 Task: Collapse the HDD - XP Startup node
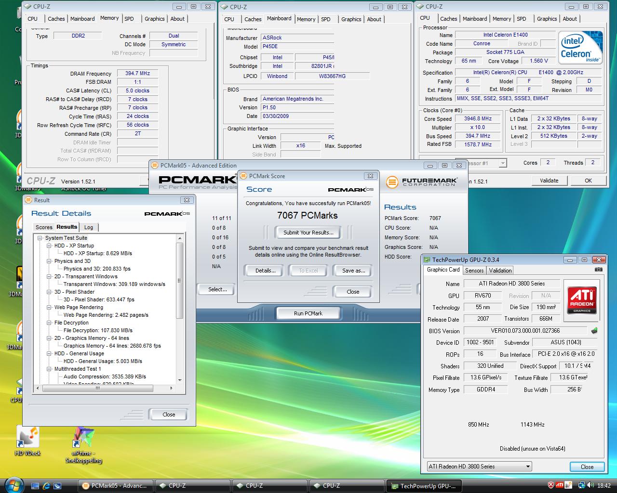click(49, 246)
